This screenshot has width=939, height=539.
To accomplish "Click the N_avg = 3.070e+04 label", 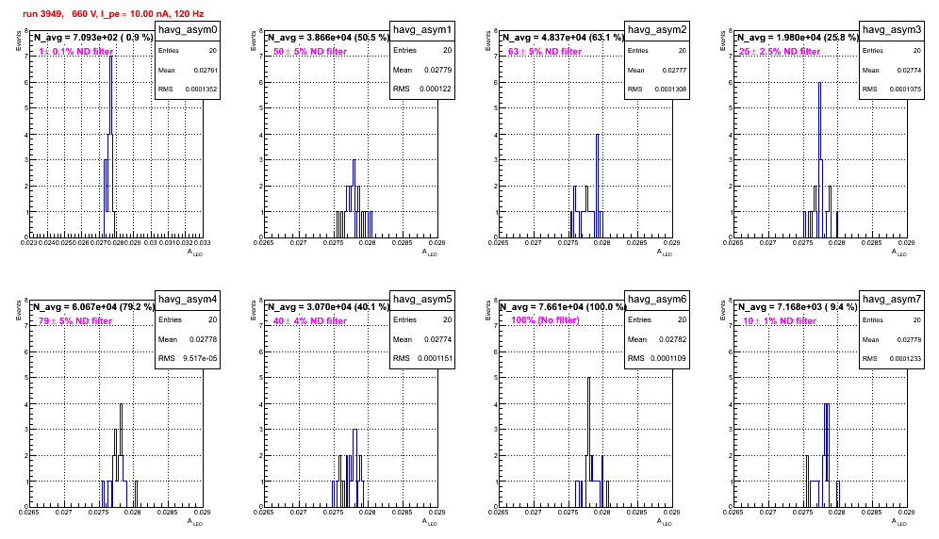I will pos(327,306).
